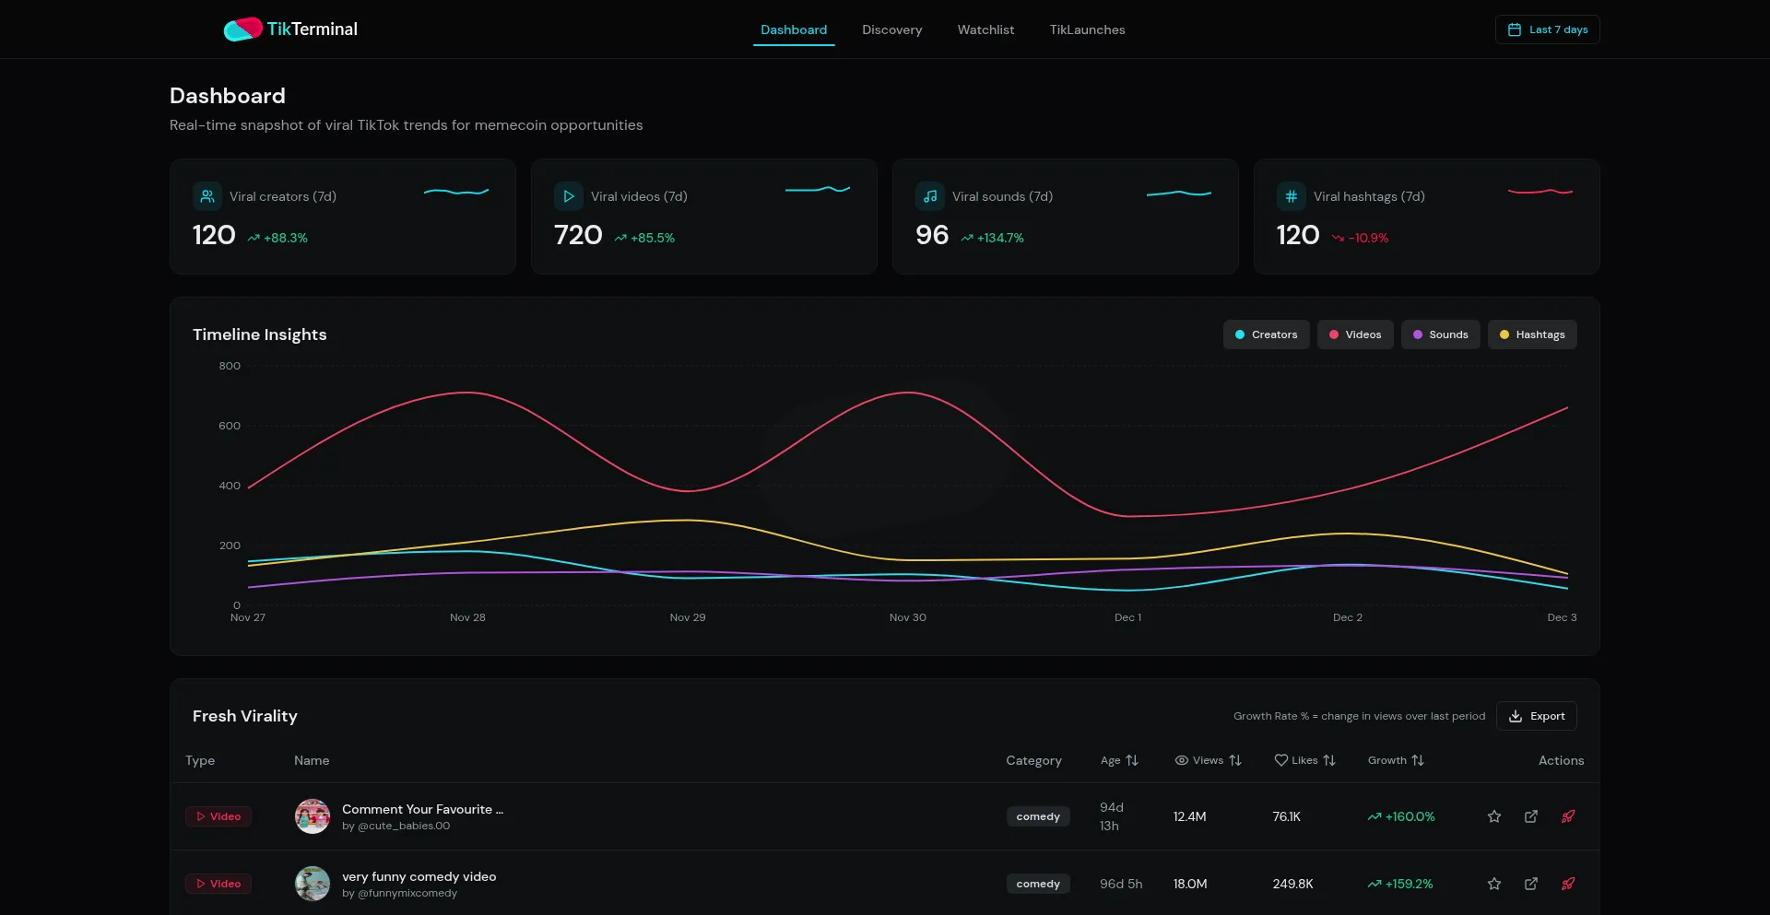1770x915 pixels.
Task: Toggle the Creators series in chart
Action: pyautogui.click(x=1266, y=334)
